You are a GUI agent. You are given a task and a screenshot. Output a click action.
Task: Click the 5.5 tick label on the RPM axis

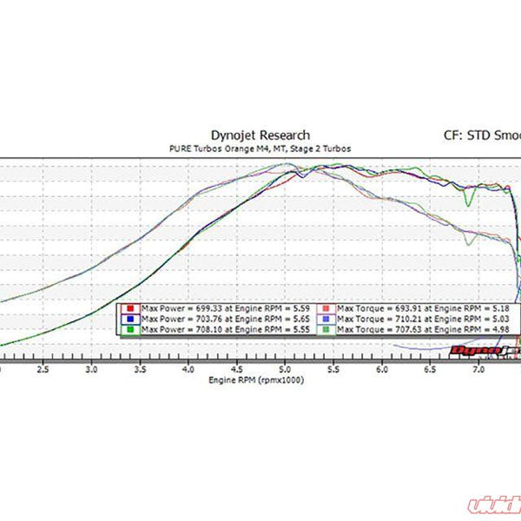[x=333, y=370]
